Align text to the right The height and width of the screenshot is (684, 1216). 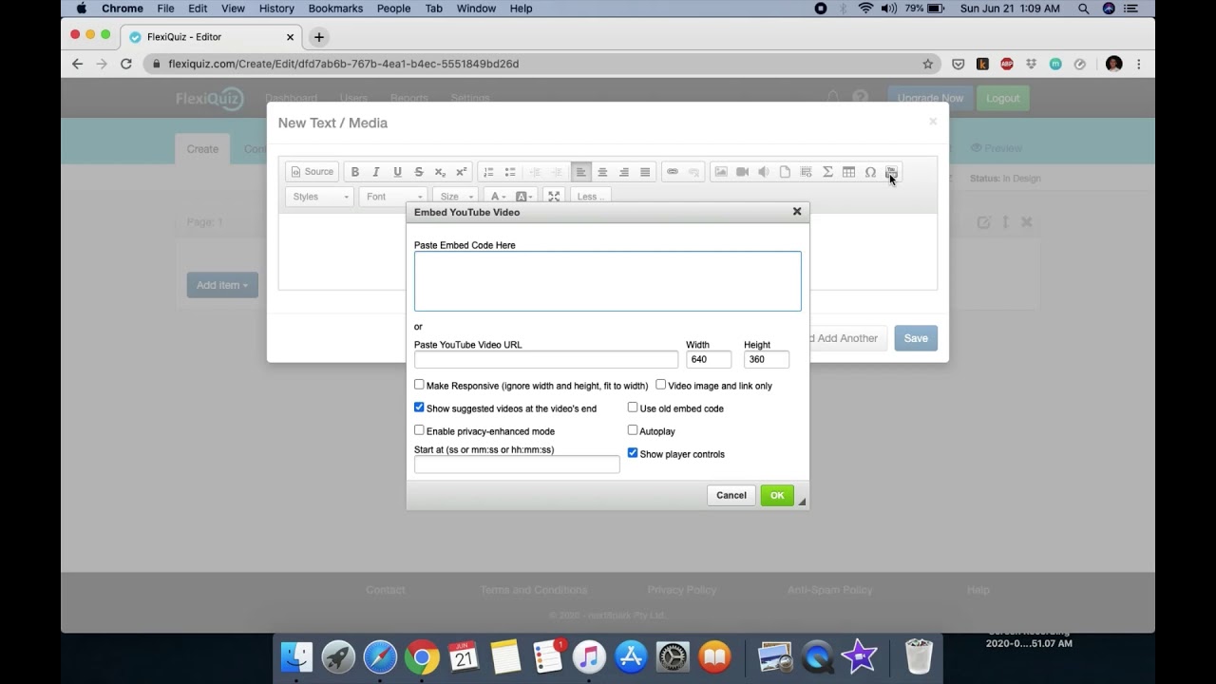(624, 172)
